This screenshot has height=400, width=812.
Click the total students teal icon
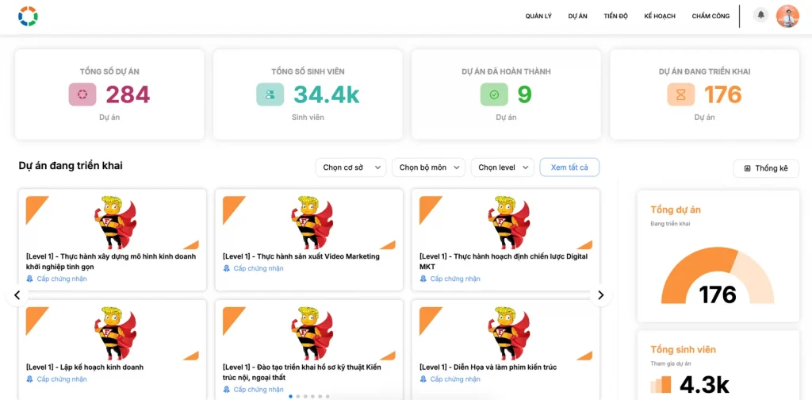270,94
